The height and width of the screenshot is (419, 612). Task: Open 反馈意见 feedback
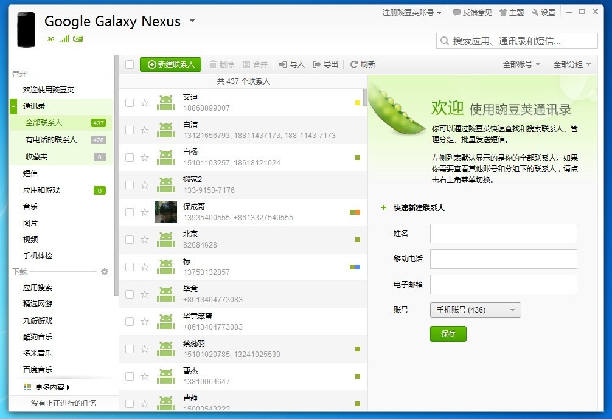pyautogui.click(x=472, y=13)
